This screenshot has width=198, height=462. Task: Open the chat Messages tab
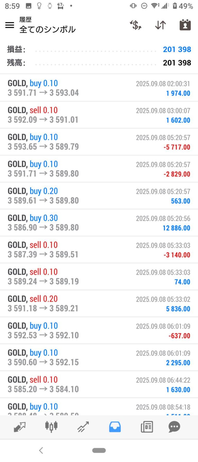pyautogui.click(x=174, y=427)
